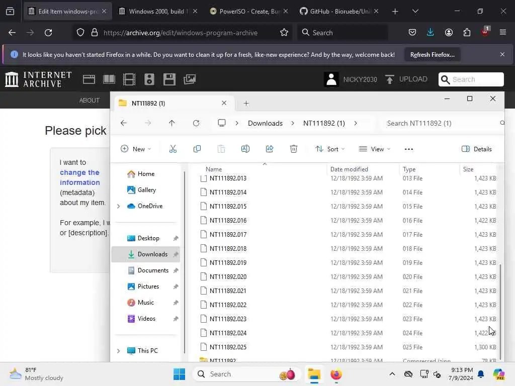Screen dimensions: 515x386
Task: Switch to GitHub Bioruebe Firefox tab
Action: pyautogui.click(x=339, y=12)
